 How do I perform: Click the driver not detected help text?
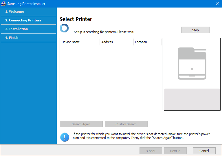[x=141, y=136]
